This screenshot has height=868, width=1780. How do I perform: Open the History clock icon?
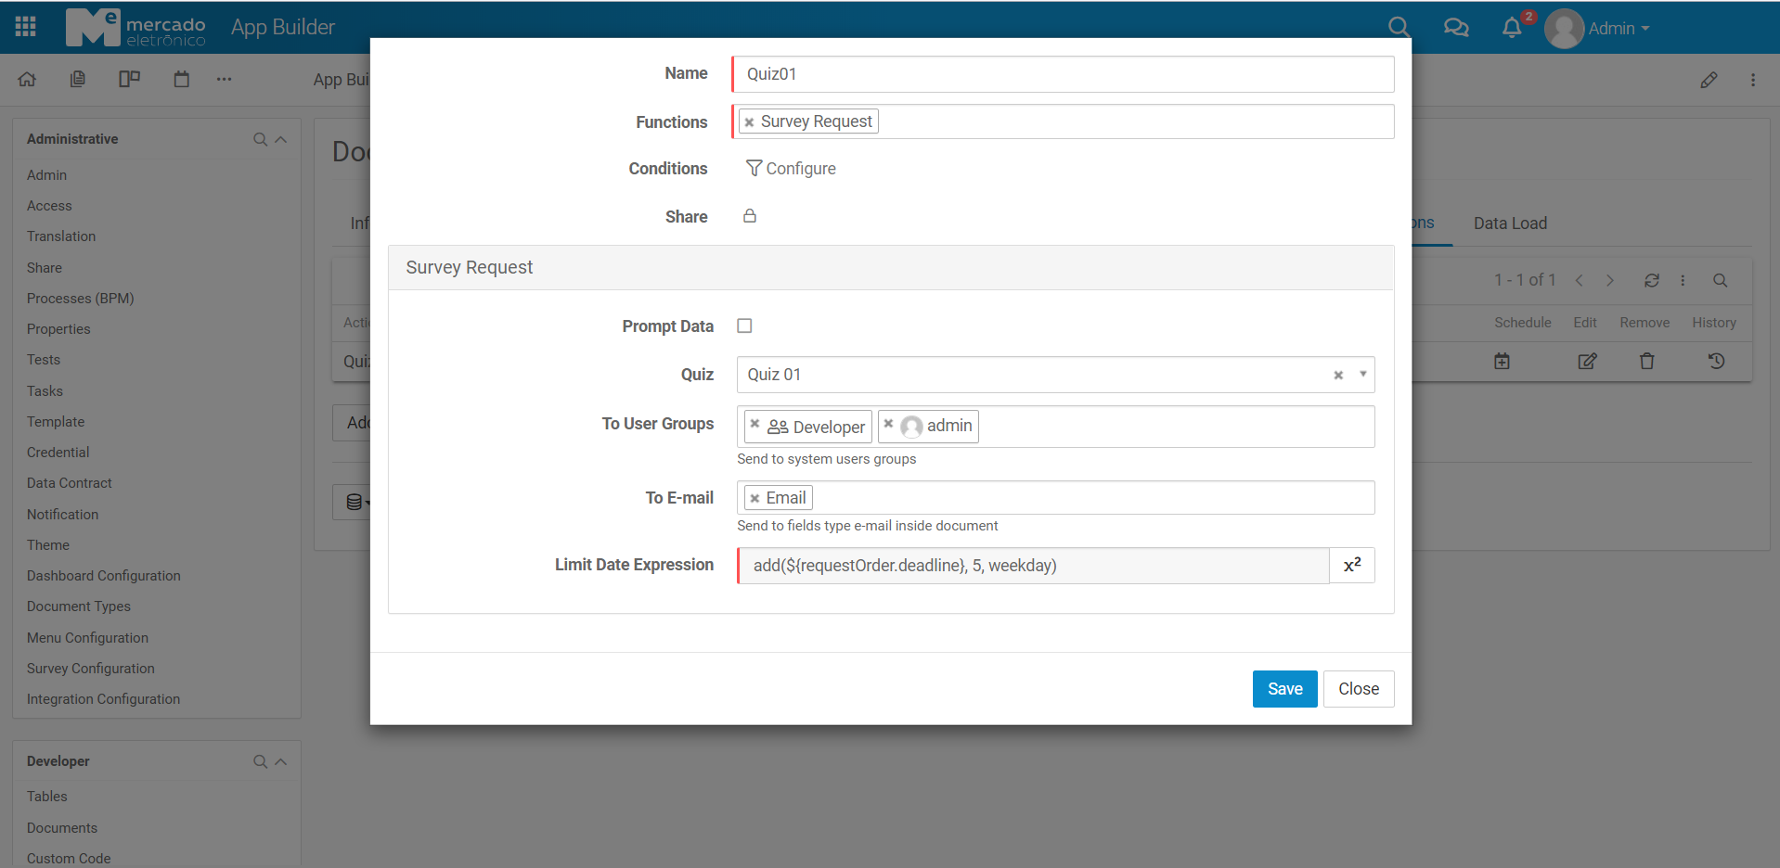(x=1716, y=361)
